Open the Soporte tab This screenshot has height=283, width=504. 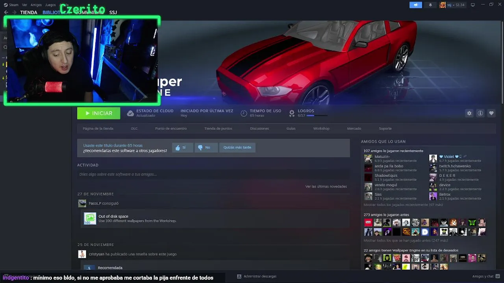[x=385, y=129]
